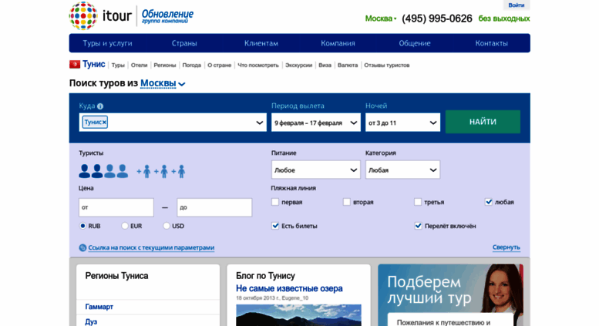Select EUR currency radio button
This screenshot has height=326, width=599.
(125, 226)
